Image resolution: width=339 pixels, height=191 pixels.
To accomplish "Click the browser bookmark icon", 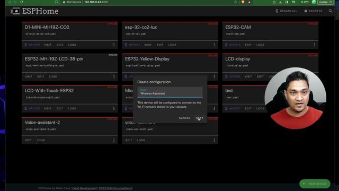I will (x=56, y=2).
